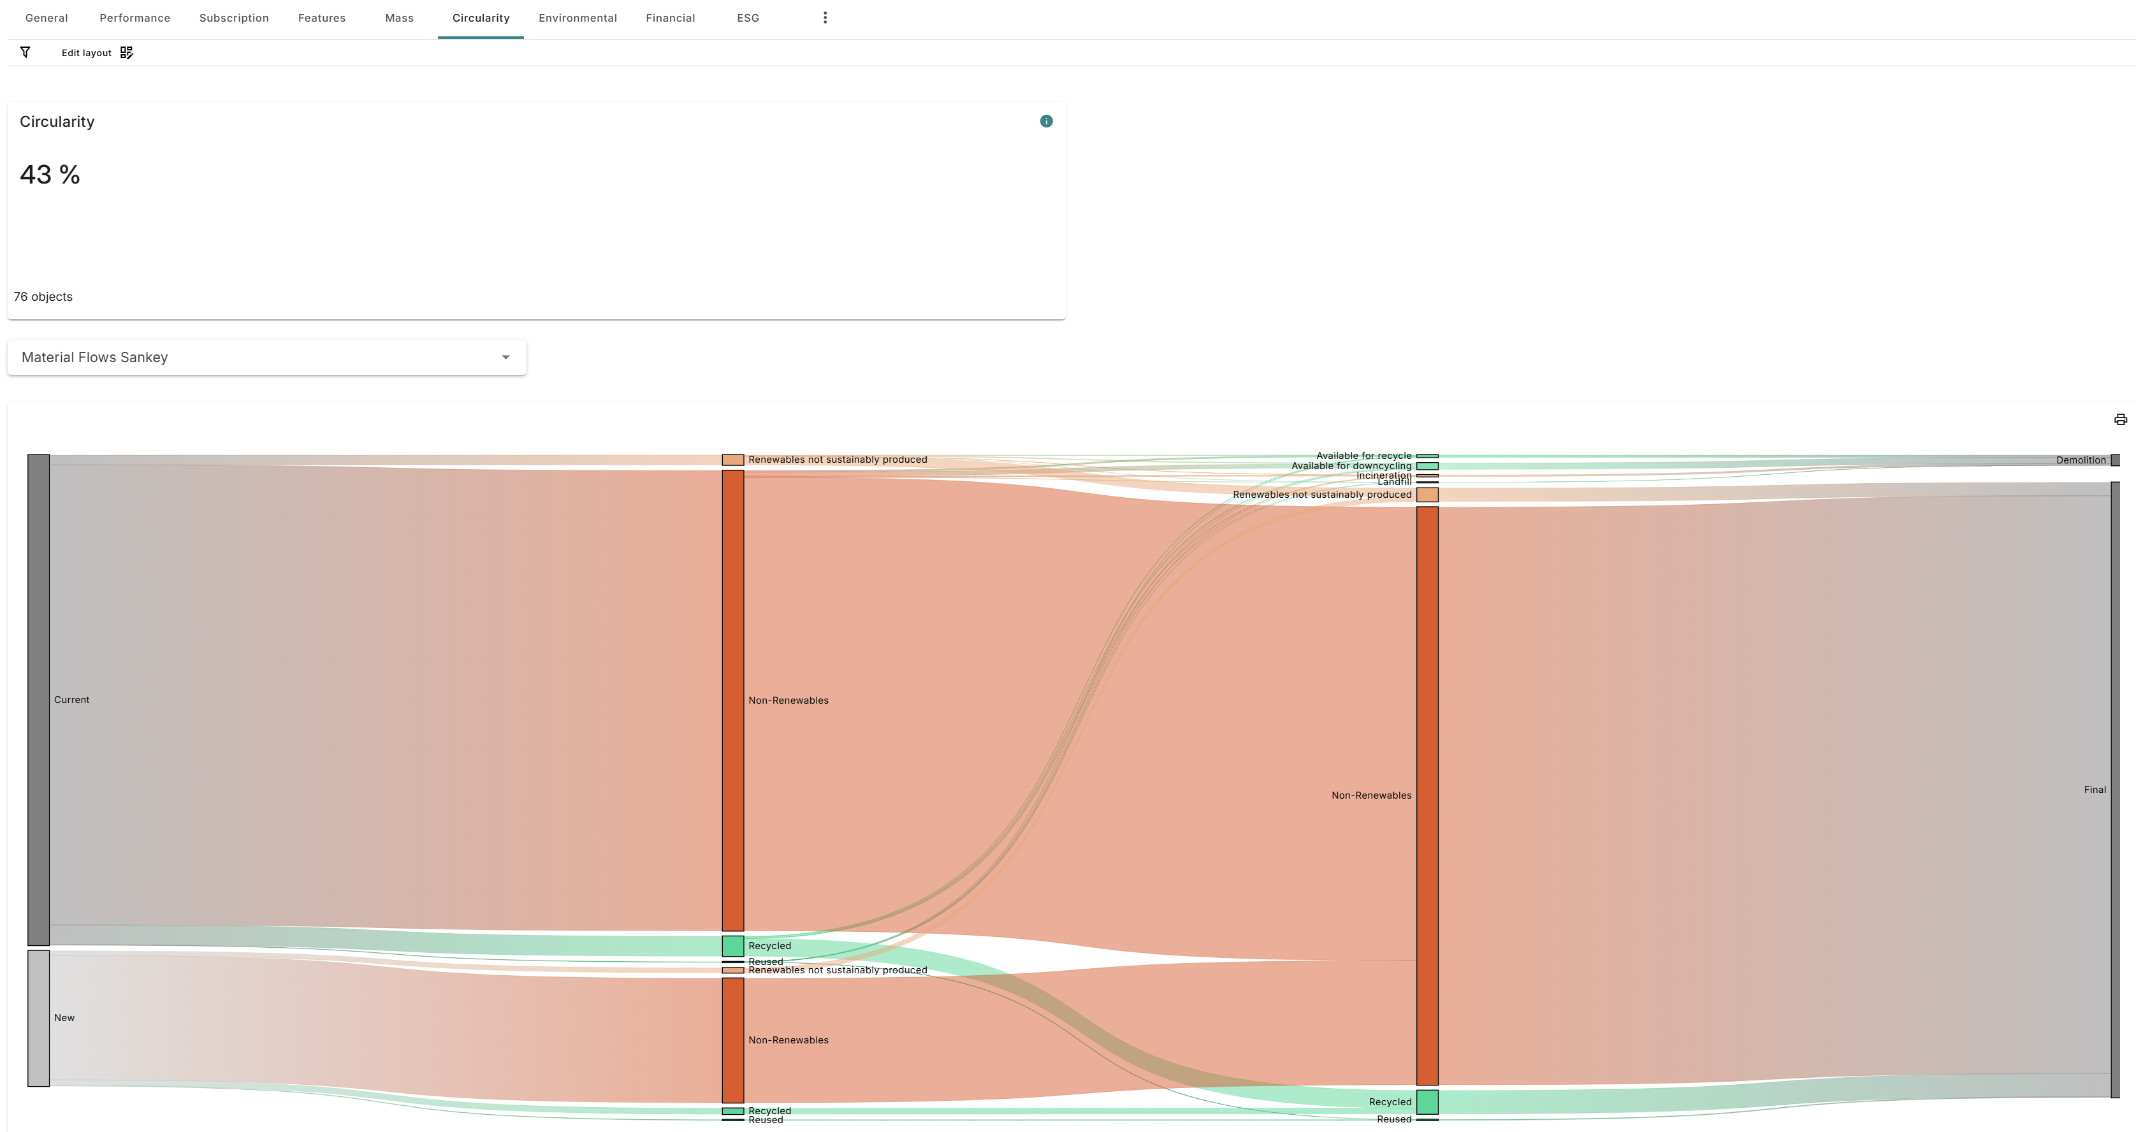Go to the Mass tab
Image resolution: width=2136 pixels, height=1132 pixels.
tap(399, 17)
